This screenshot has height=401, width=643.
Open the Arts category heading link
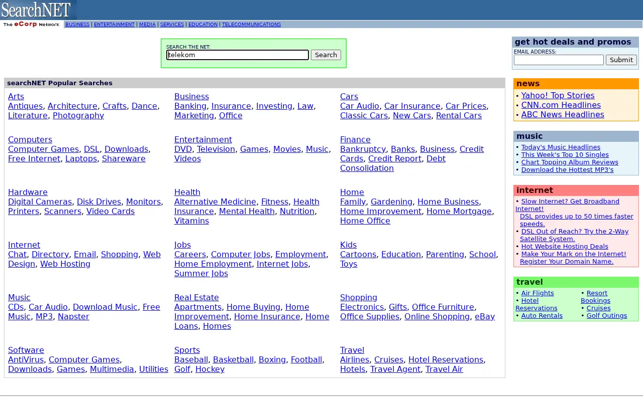tap(16, 97)
